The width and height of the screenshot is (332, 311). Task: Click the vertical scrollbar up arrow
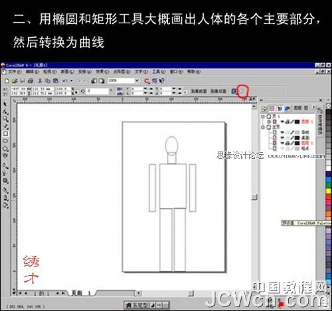click(x=254, y=107)
